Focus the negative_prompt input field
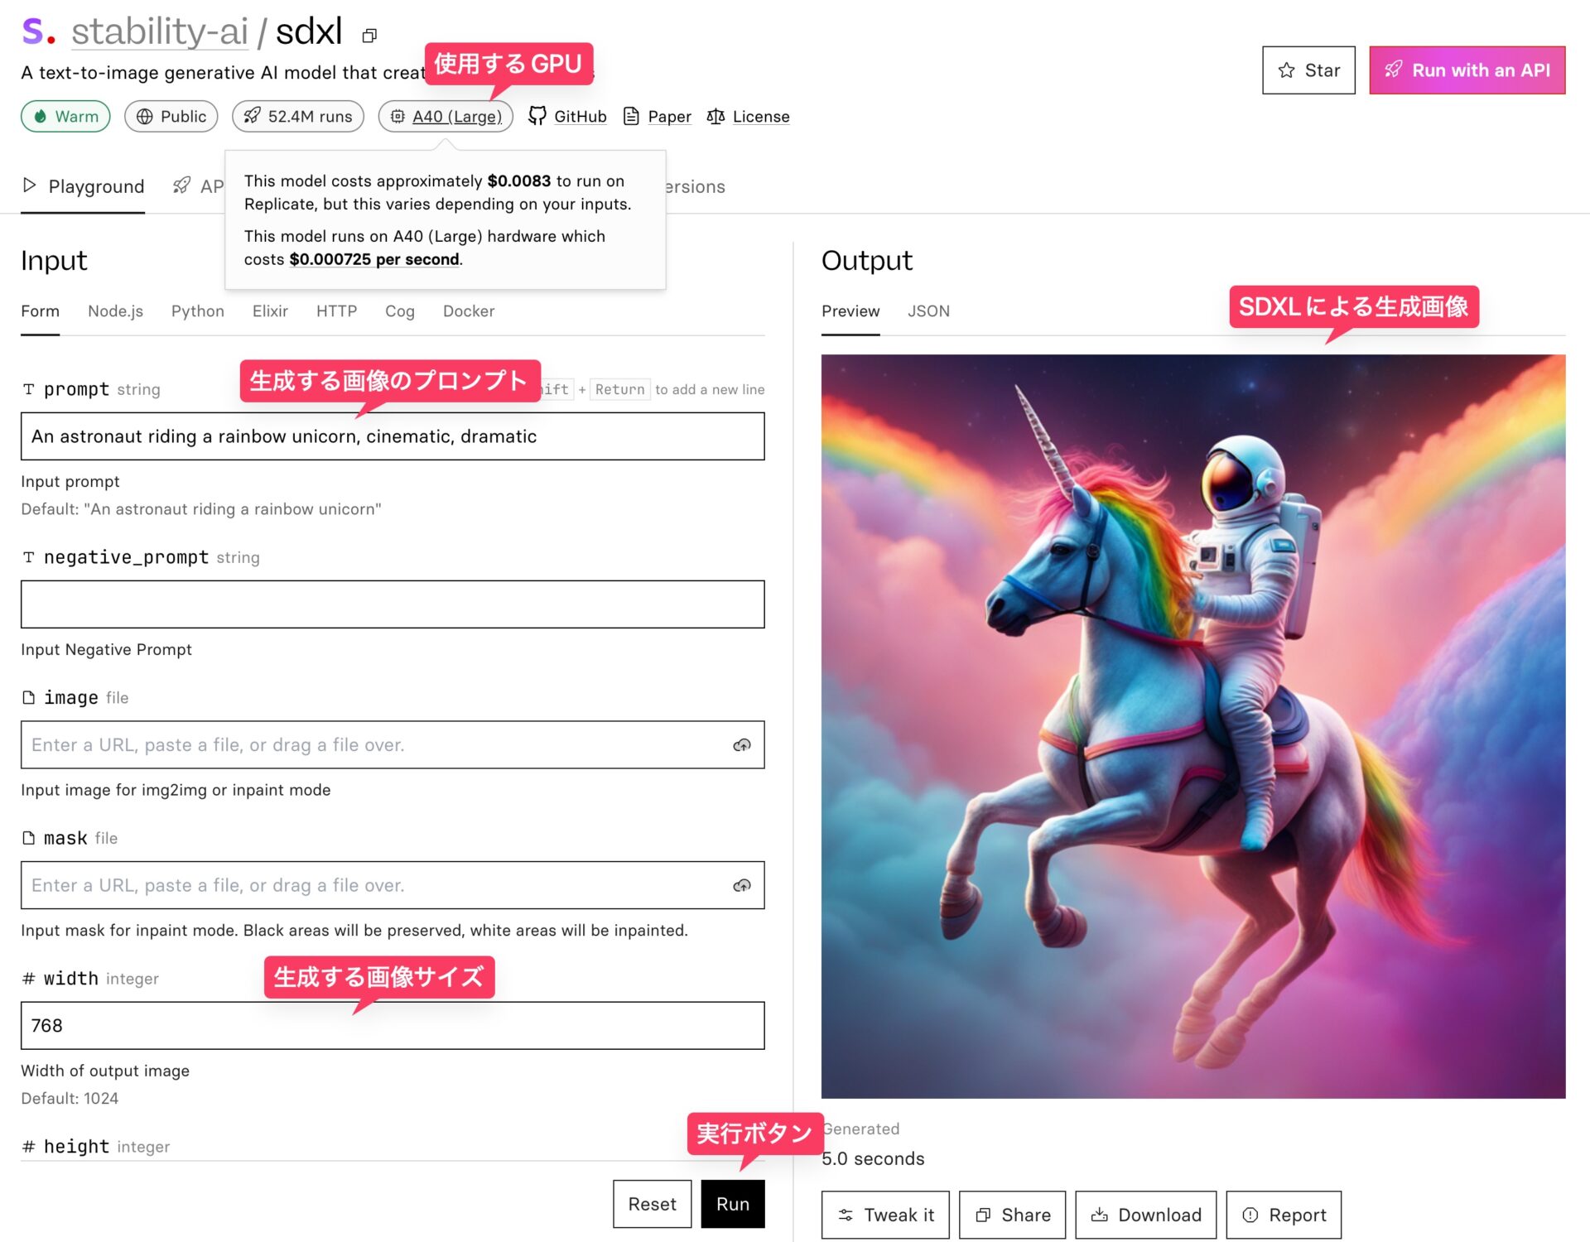1590x1242 pixels. click(x=392, y=604)
